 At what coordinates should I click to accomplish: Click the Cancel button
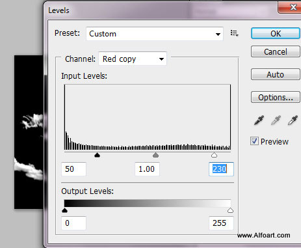click(276, 51)
